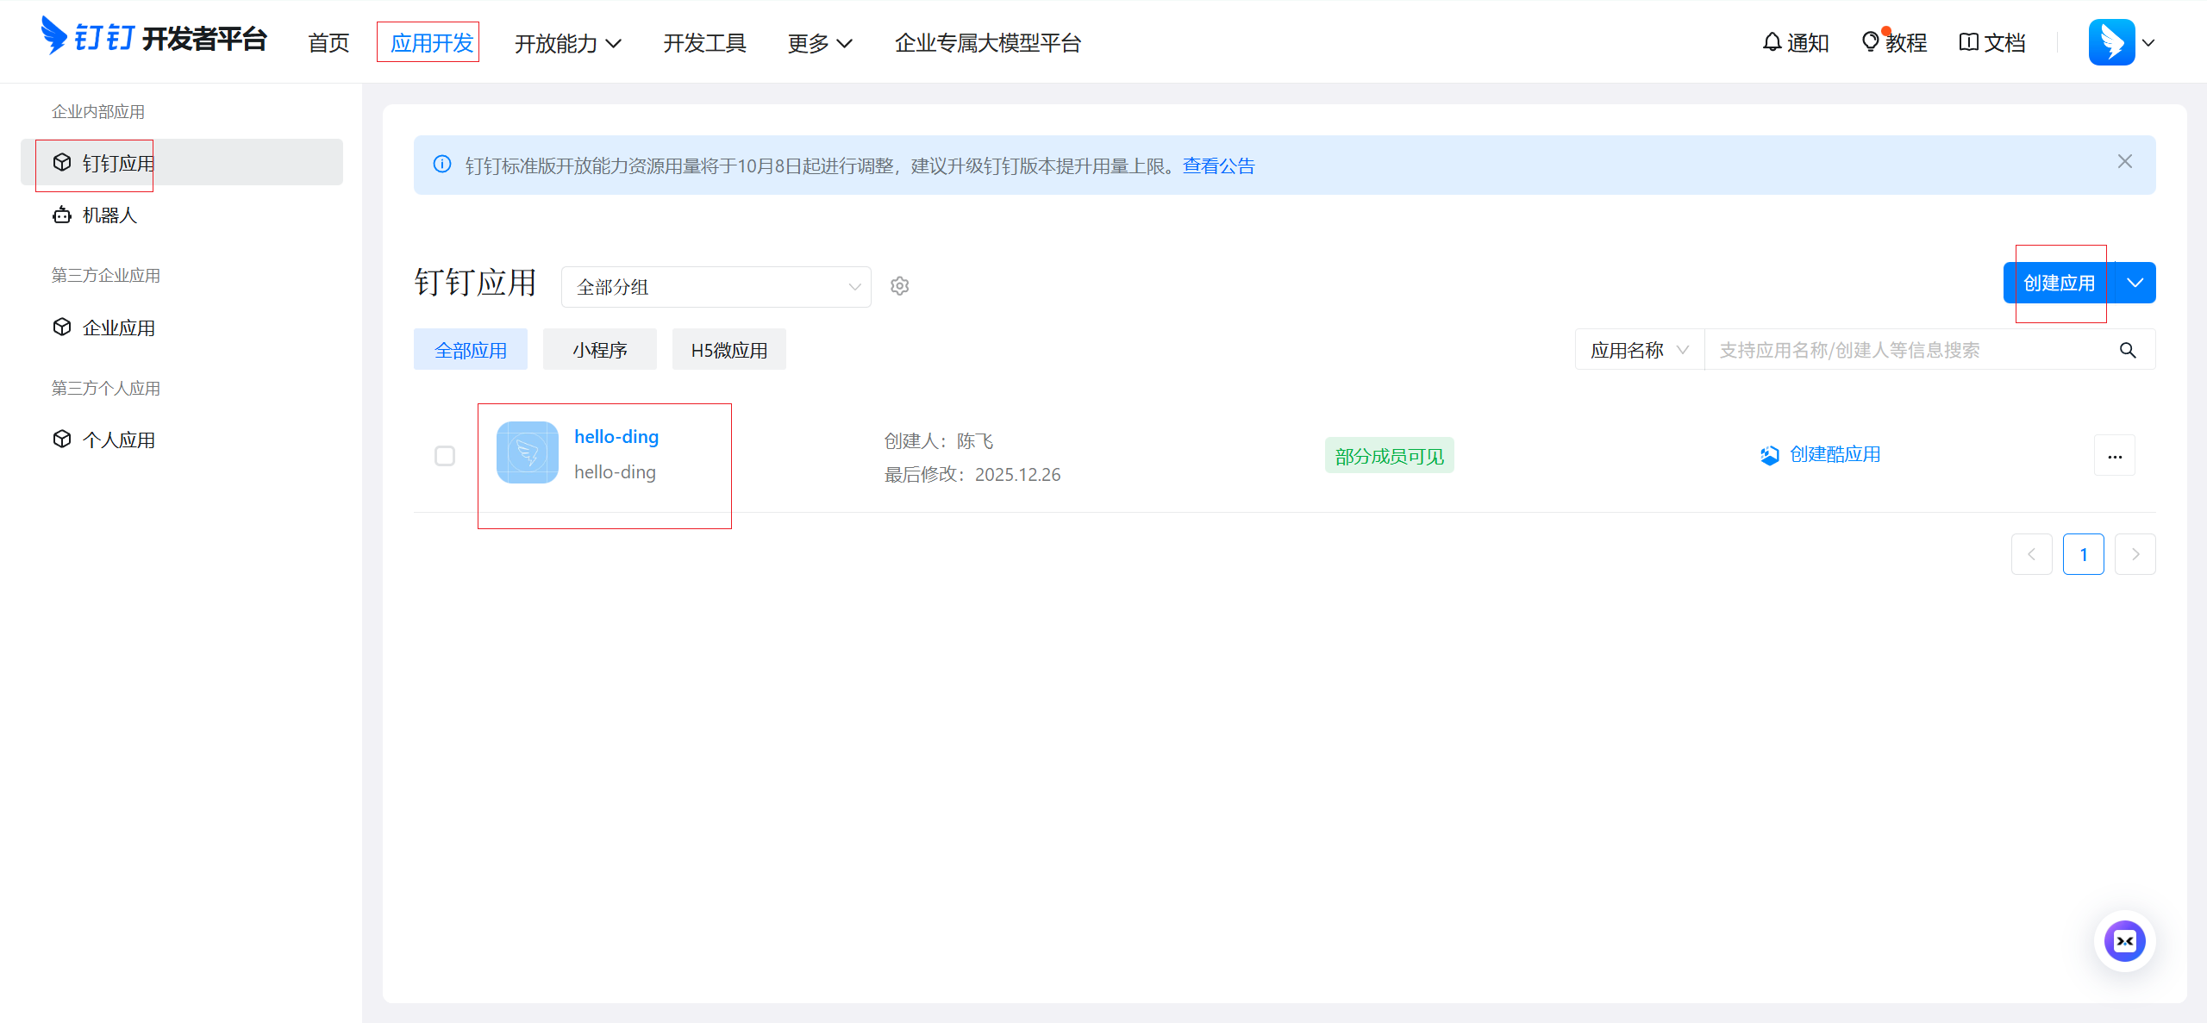Open 教程 lightbulb tutorials
This screenshot has height=1023, width=2207.
coord(1894,42)
